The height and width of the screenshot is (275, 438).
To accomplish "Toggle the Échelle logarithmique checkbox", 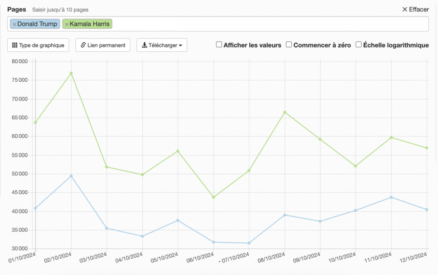I will [359, 44].
